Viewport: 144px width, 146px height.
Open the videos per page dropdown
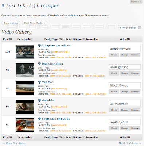130,28
